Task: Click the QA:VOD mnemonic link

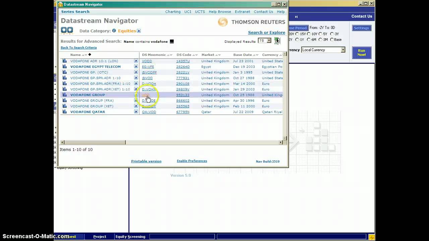Action: pos(149,112)
